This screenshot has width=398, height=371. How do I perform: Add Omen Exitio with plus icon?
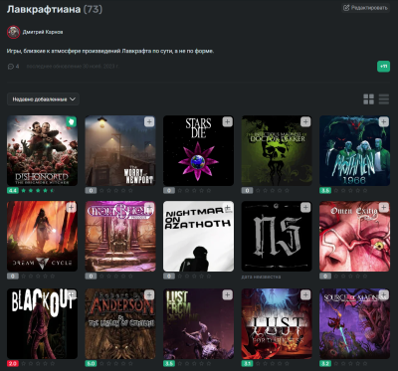(x=384, y=208)
